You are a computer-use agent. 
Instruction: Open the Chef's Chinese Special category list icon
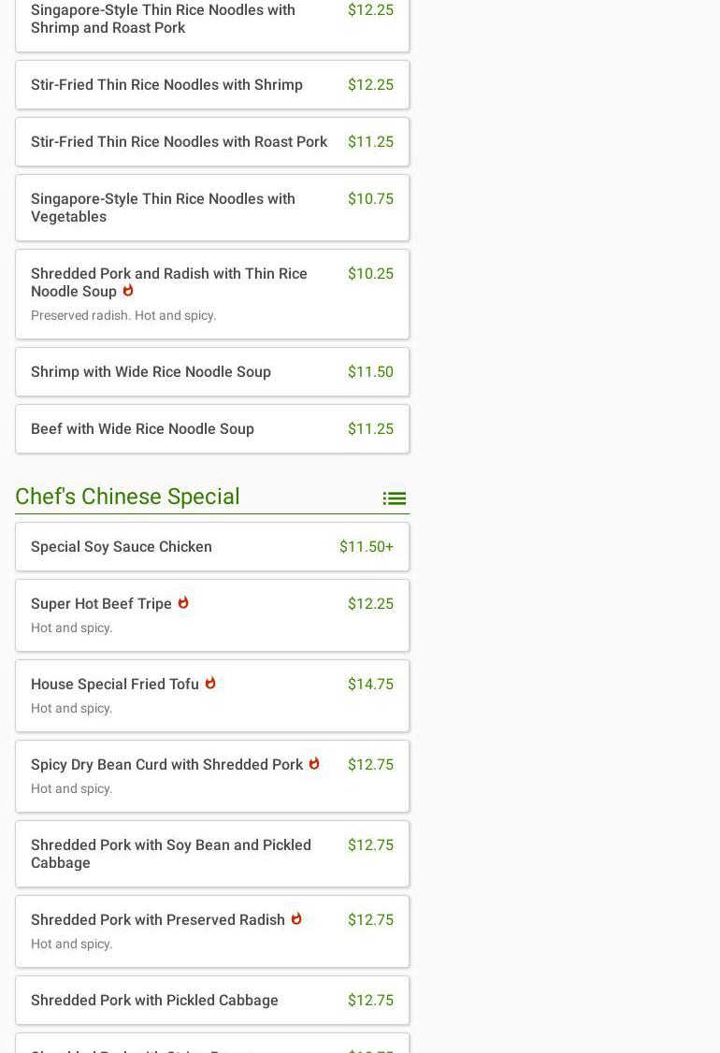[x=394, y=498]
